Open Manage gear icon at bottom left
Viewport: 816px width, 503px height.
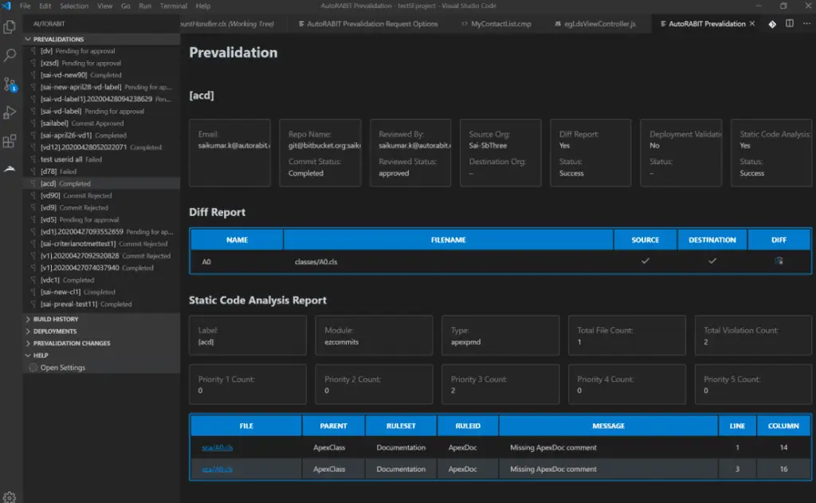(10, 497)
